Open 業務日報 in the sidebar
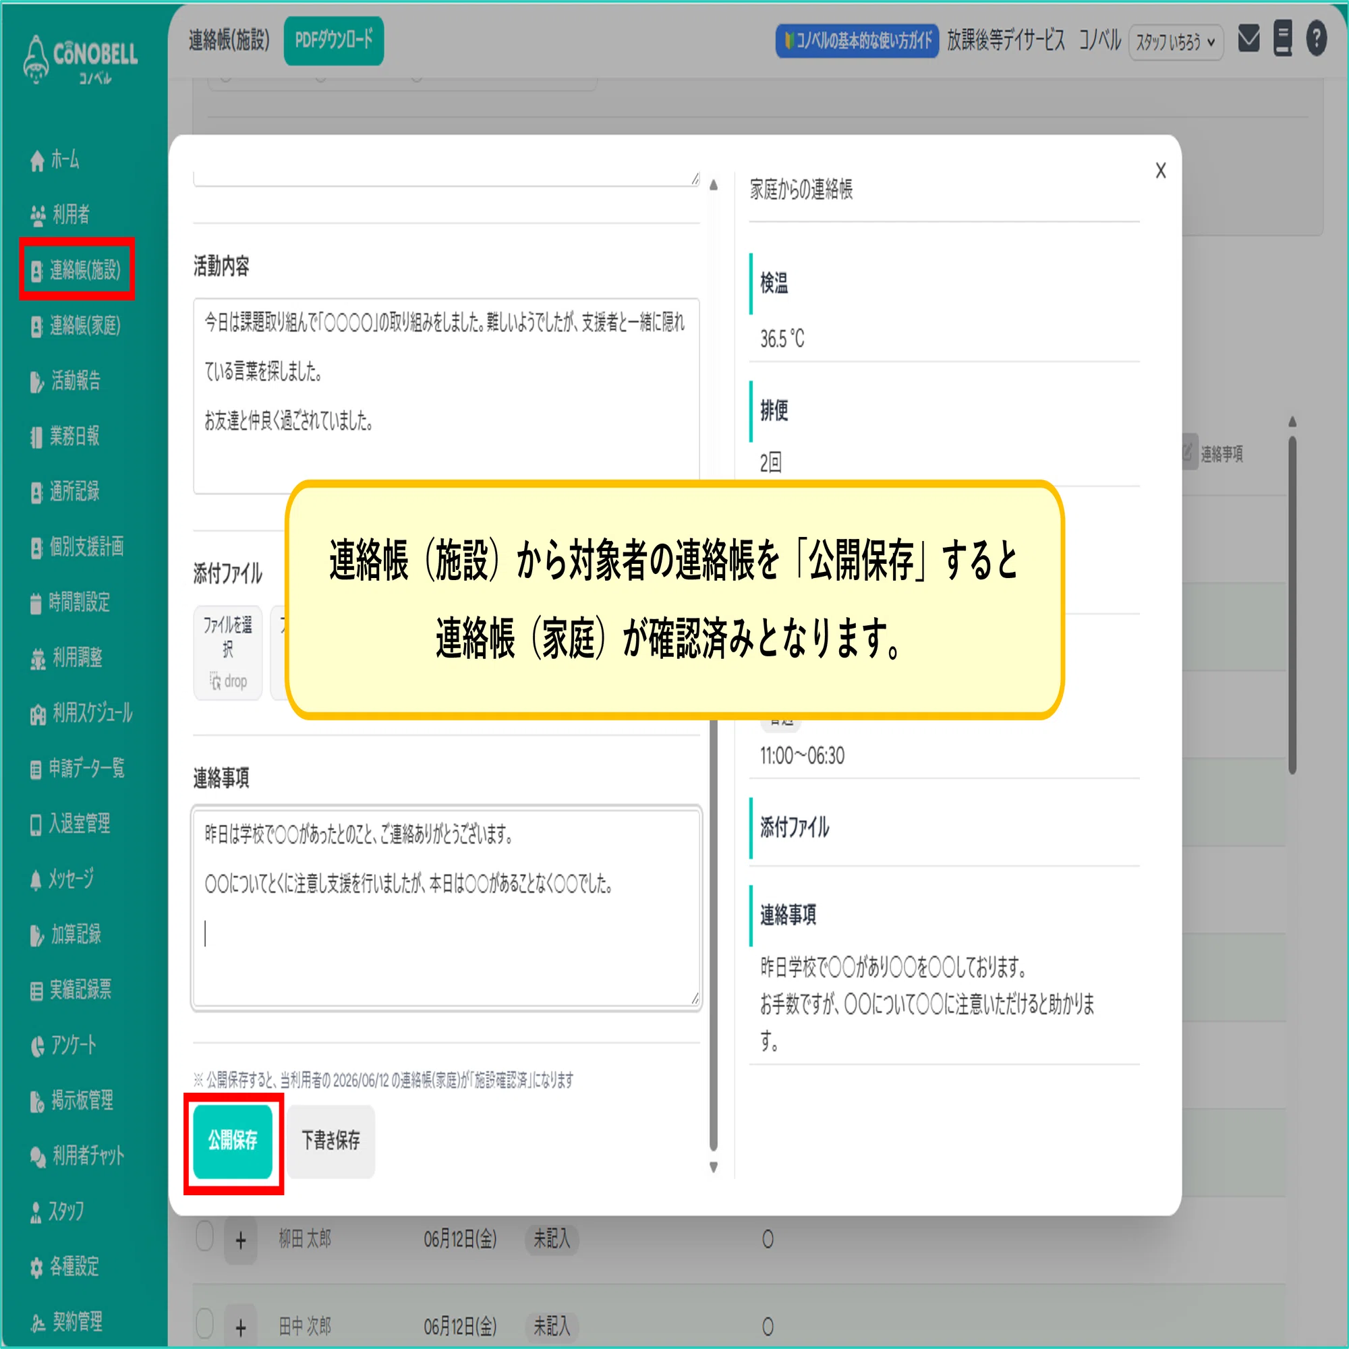This screenshot has width=1349, height=1349. [x=65, y=436]
